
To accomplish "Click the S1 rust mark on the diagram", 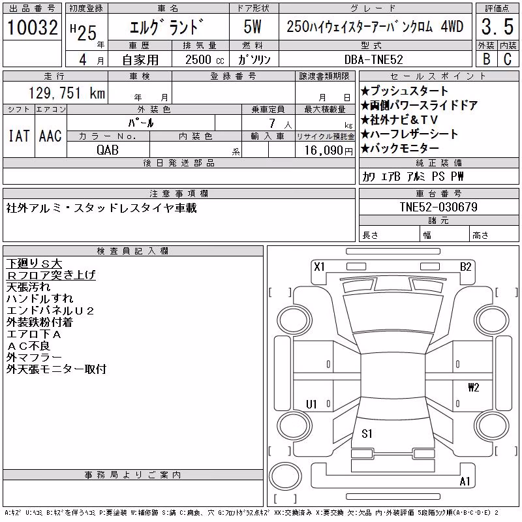I will click(x=367, y=434).
